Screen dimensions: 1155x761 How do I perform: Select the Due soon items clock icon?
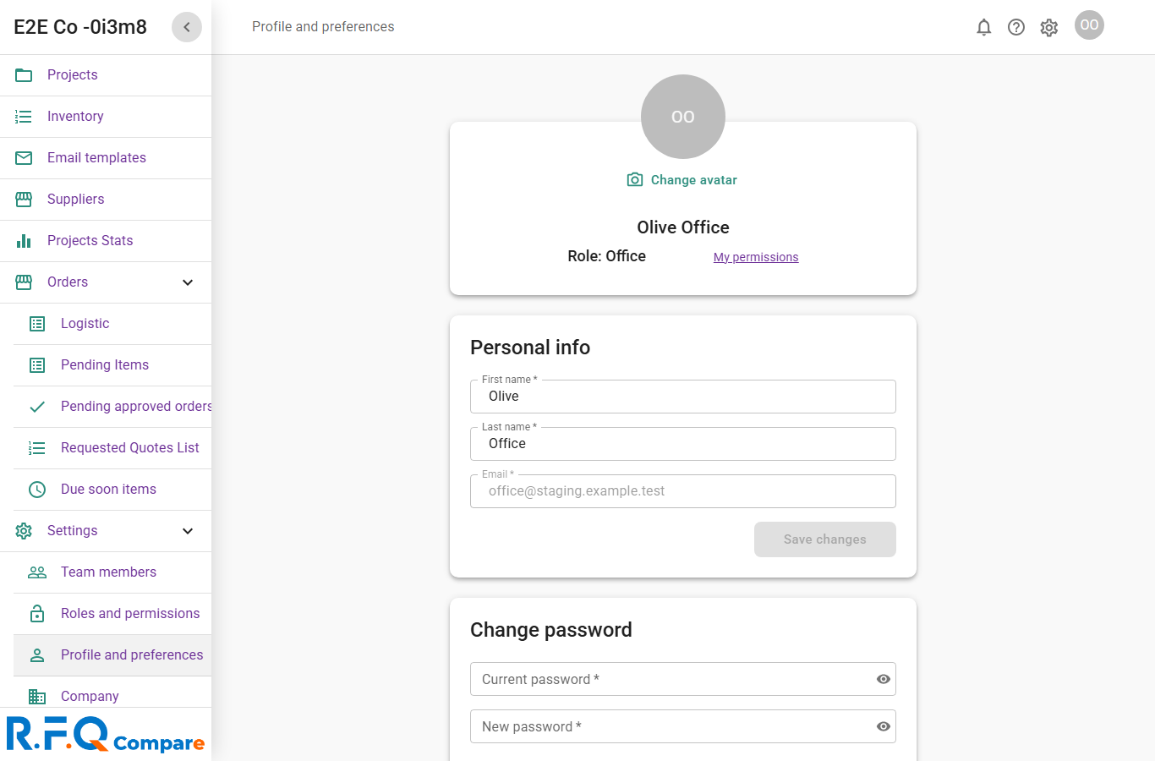pyautogui.click(x=37, y=490)
